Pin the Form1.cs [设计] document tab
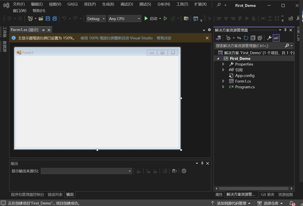The width and height of the screenshot is (303, 206). coord(43,30)
